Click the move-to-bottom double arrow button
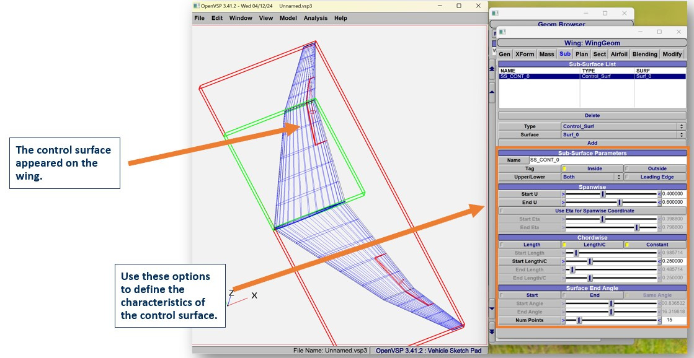 (x=492, y=332)
